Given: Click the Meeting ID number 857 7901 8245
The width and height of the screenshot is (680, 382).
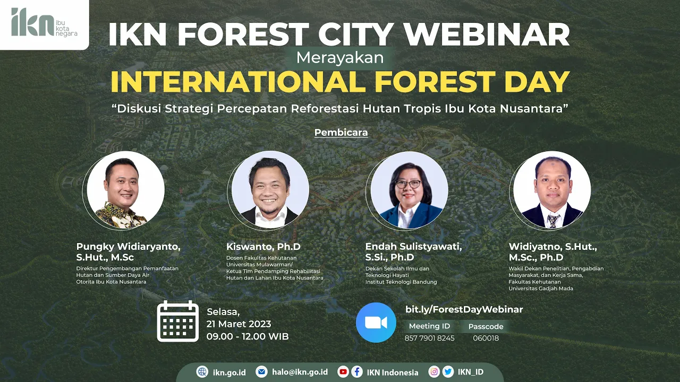Looking at the screenshot, I should click(x=429, y=338).
